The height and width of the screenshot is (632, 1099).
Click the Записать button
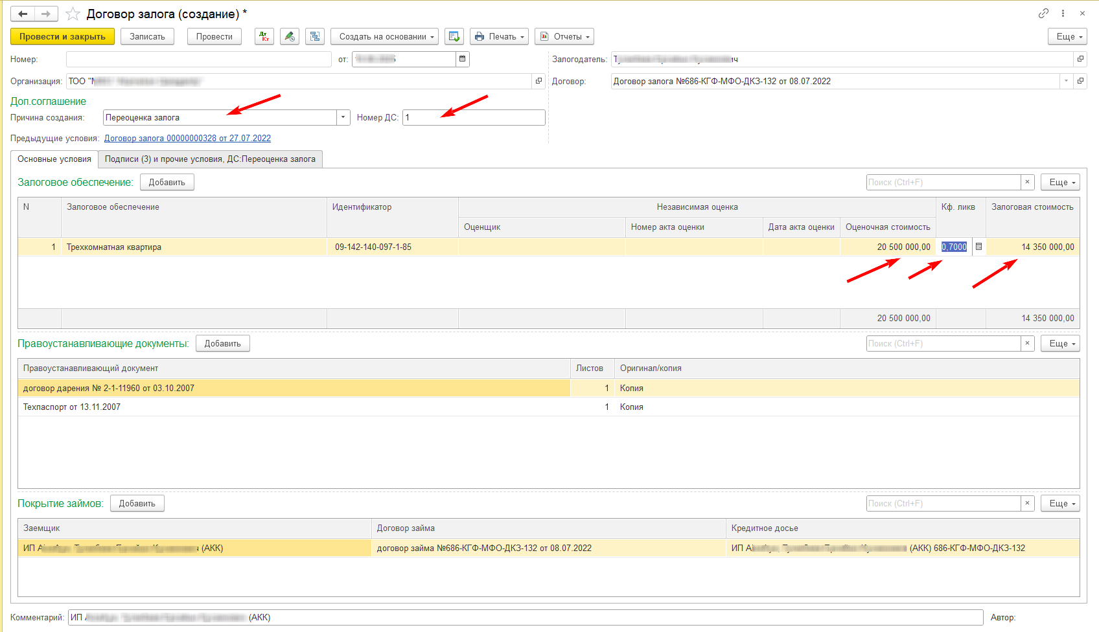147,36
